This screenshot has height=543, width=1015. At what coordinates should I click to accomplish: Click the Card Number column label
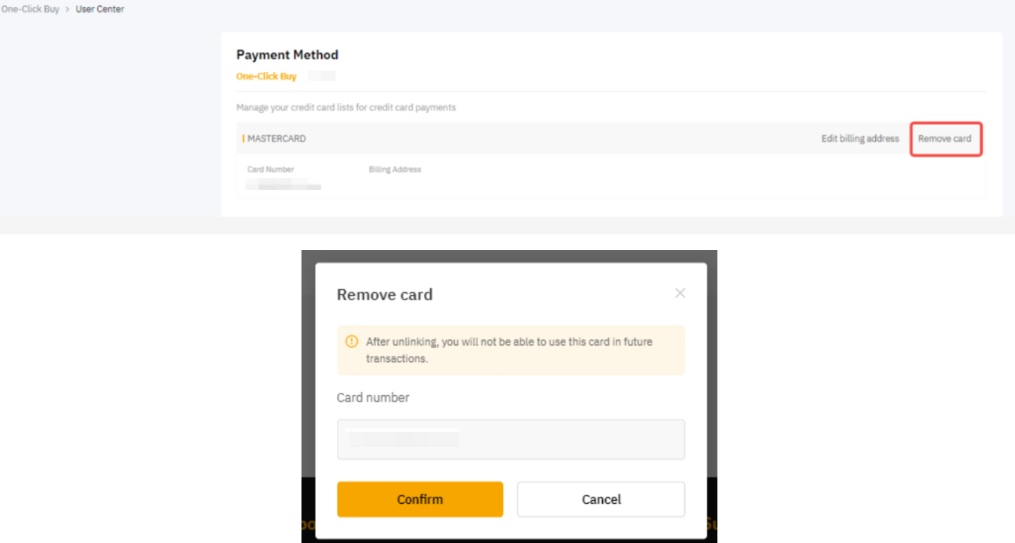tap(271, 170)
